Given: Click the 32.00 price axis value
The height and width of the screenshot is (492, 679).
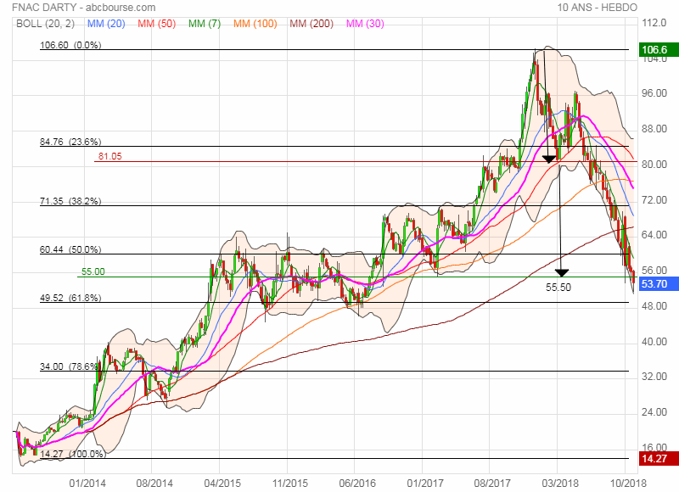Looking at the screenshot, I should pos(654,377).
